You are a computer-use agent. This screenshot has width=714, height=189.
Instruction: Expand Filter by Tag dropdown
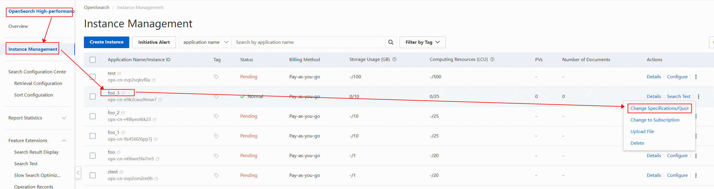tap(422, 42)
